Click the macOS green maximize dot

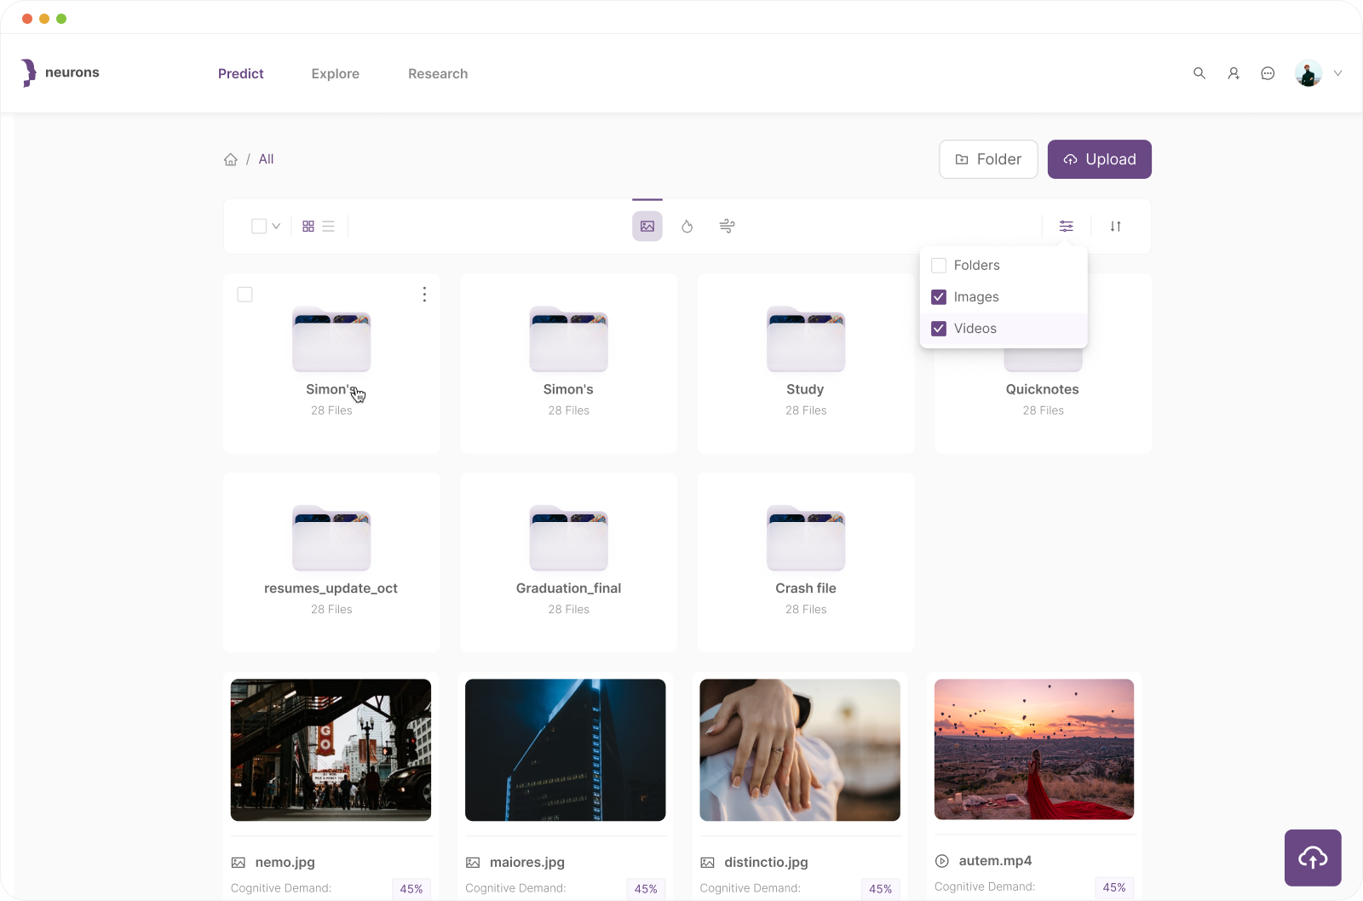[x=61, y=19]
